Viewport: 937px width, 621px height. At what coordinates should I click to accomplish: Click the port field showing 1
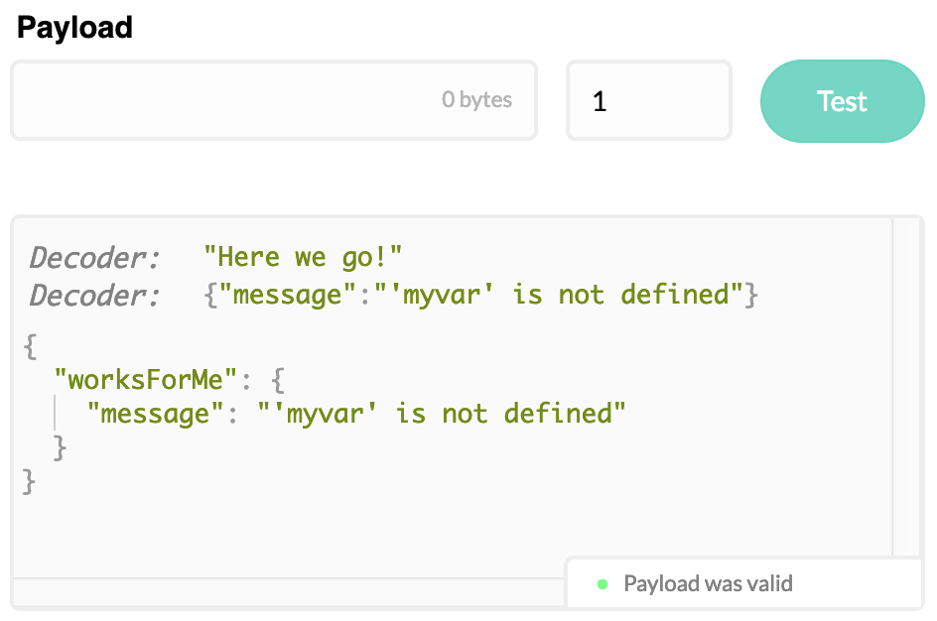(649, 100)
